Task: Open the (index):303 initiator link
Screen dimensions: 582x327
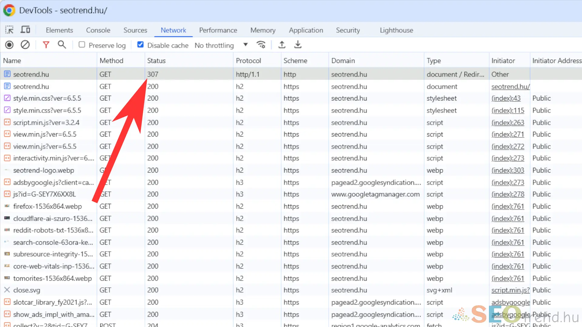Action: [508, 170]
